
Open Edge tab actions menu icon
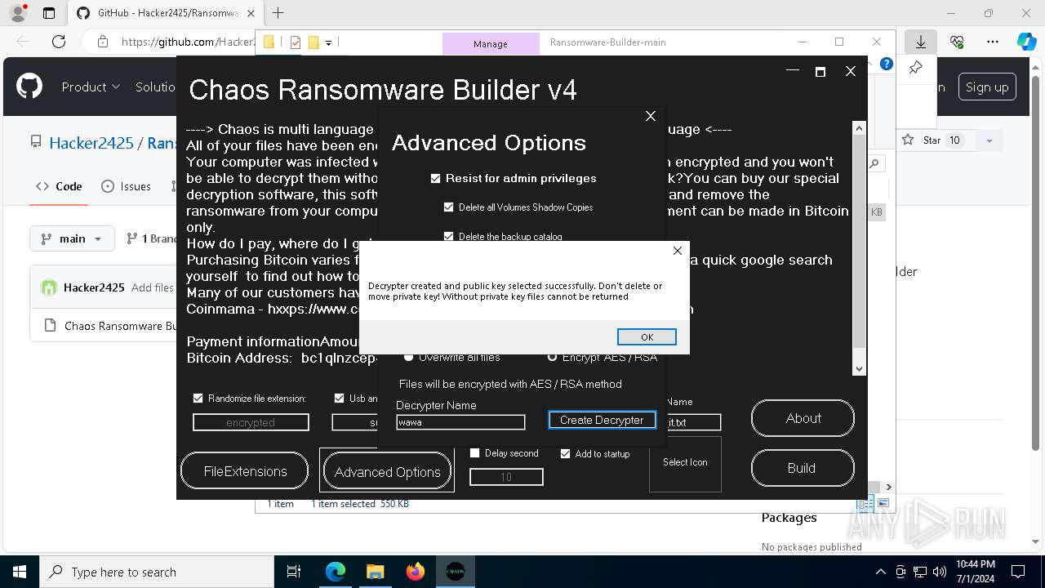click(49, 13)
